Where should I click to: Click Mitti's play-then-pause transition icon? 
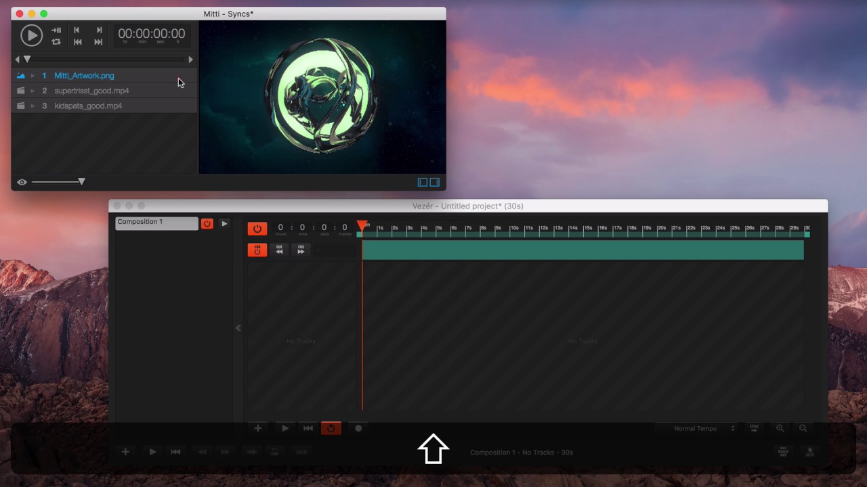[x=56, y=30]
